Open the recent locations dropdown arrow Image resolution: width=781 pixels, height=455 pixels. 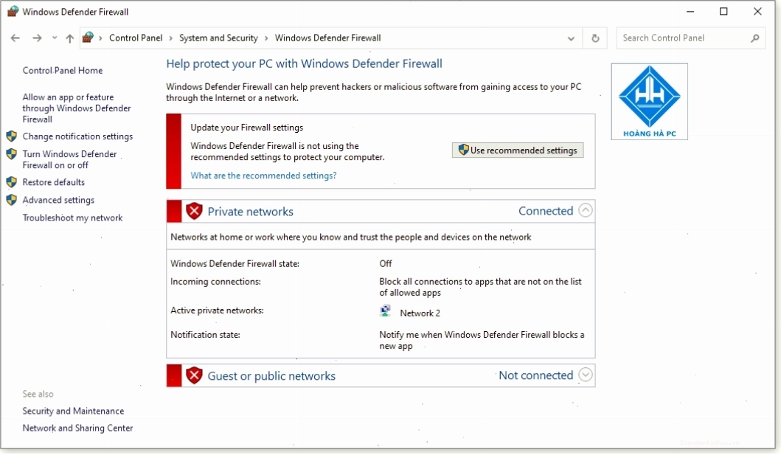click(55, 38)
